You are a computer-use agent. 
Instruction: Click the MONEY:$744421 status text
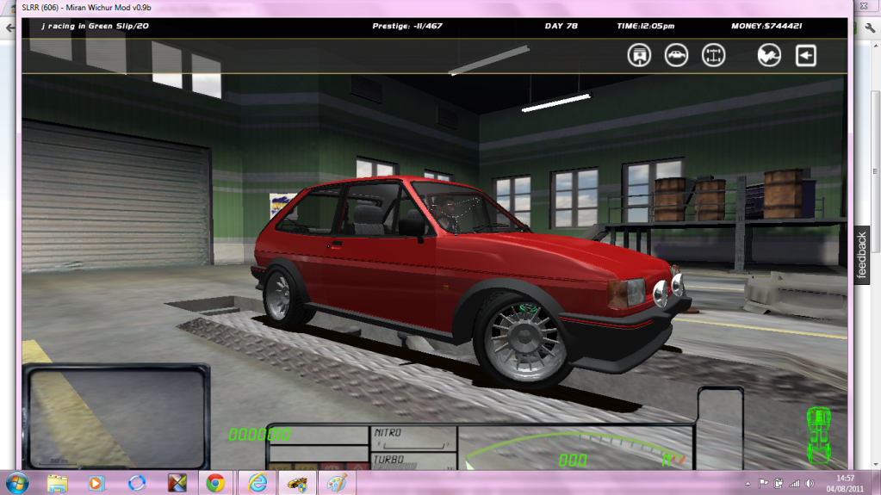coord(766,26)
